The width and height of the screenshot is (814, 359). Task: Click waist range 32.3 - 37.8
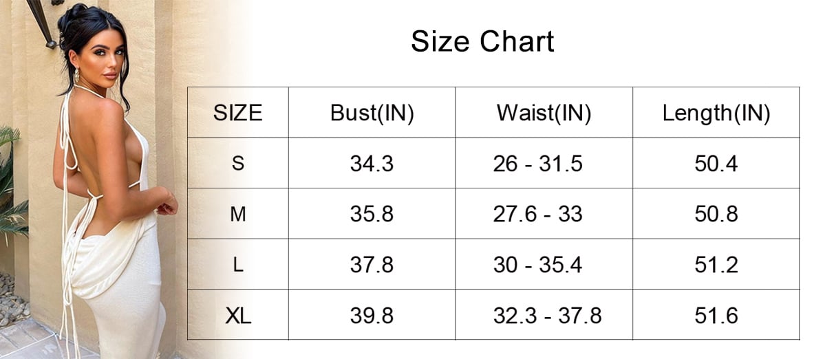tap(547, 316)
